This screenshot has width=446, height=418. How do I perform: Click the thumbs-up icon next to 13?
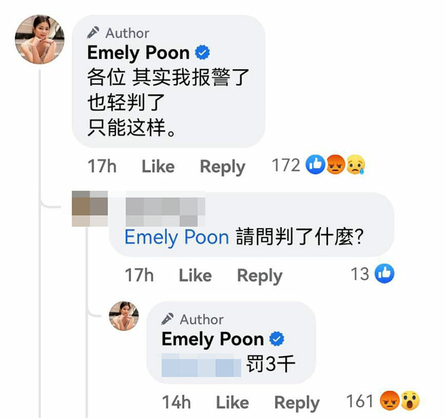pyautogui.click(x=384, y=274)
